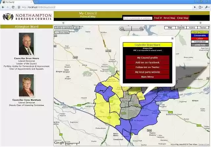Switch to operational view
211x147 pixels.
tap(67, 28)
